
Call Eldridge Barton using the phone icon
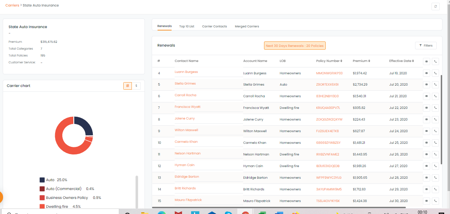click(435, 178)
